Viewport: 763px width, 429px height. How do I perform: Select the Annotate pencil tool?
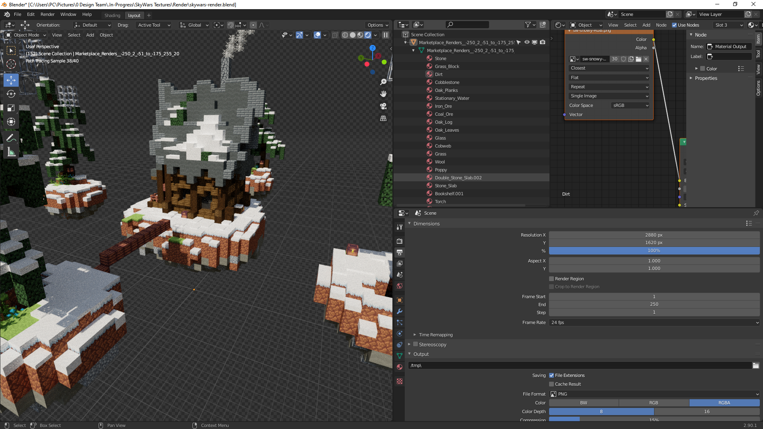click(x=11, y=138)
